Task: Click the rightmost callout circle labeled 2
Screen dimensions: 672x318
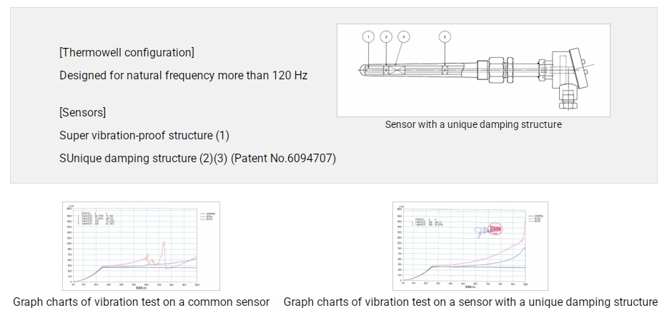Action: 445,36
